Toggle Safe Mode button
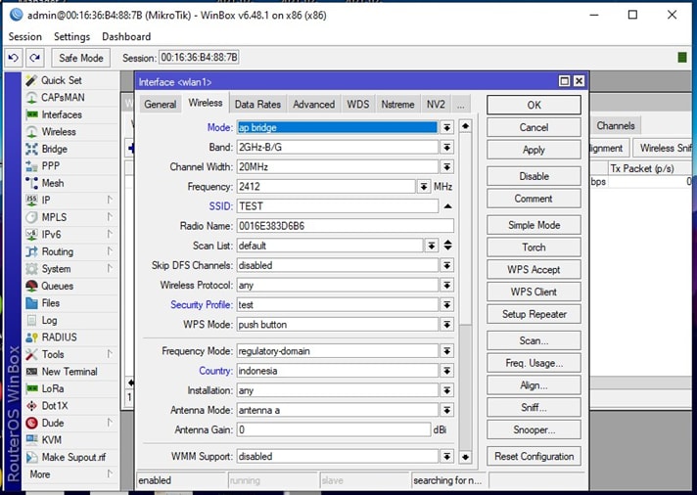This screenshot has width=697, height=495. [81, 58]
